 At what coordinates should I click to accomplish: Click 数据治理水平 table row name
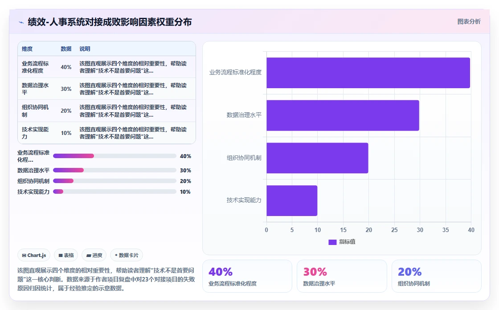click(x=35, y=89)
